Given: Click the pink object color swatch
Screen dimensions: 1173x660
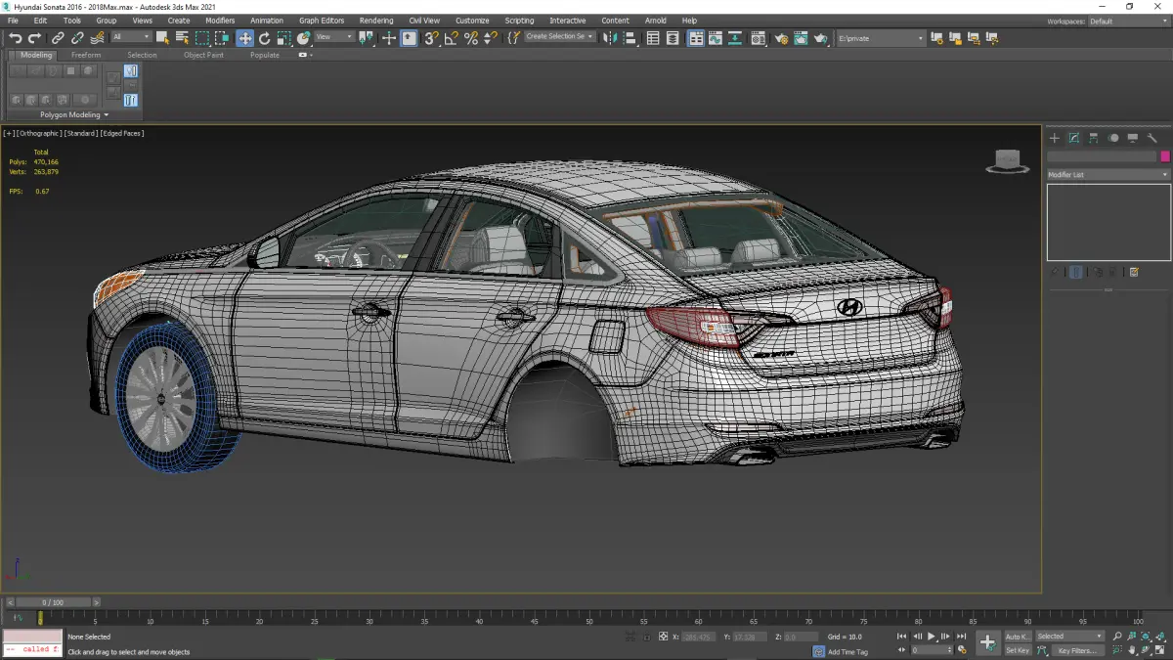Looking at the screenshot, I should pos(1165,156).
